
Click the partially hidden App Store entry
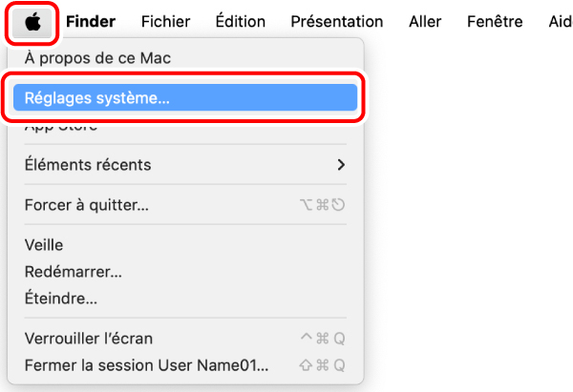(x=61, y=126)
